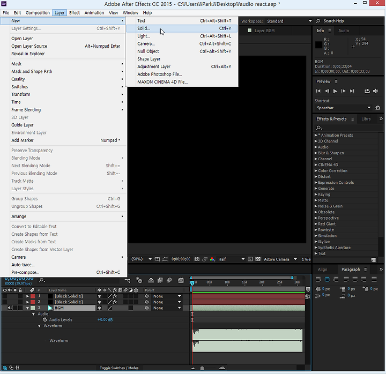The width and height of the screenshot is (386, 374).
Task: Open the Active Camera view dropdown
Action: click(x=280, y=259)
